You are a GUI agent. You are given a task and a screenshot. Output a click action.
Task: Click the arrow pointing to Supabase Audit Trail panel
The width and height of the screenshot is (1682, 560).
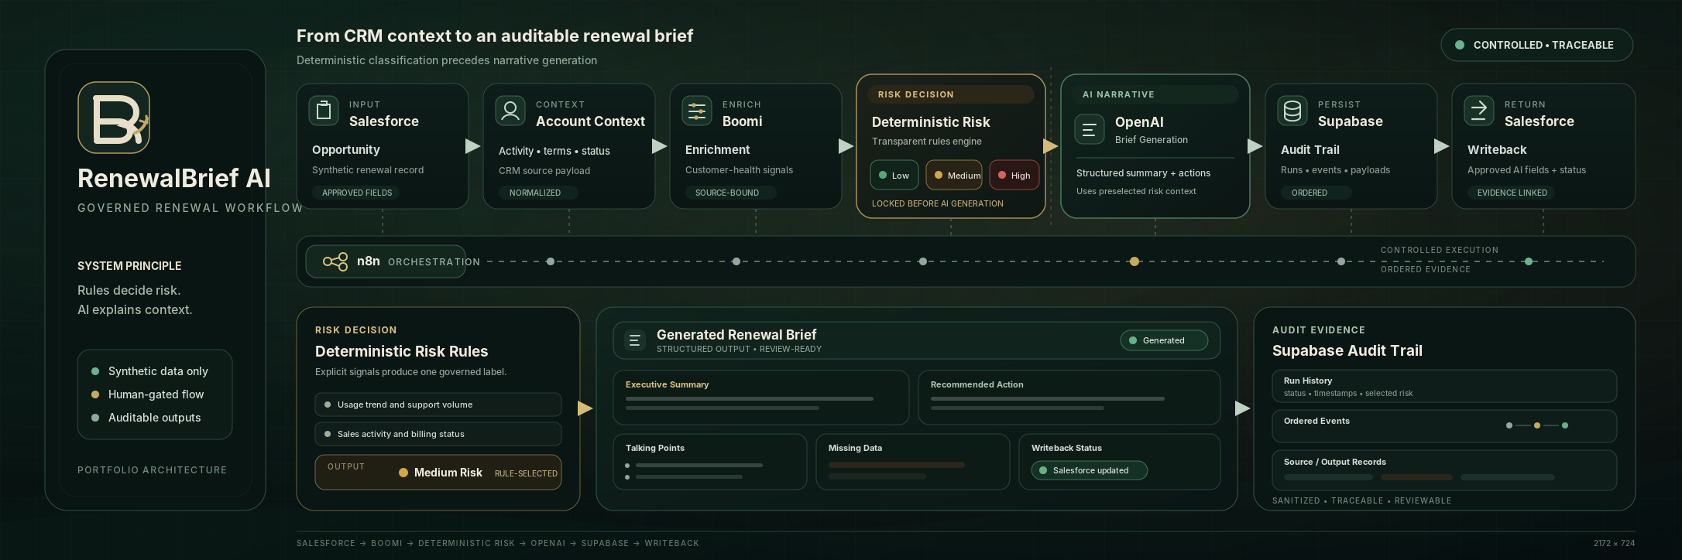coord(1242,408)
